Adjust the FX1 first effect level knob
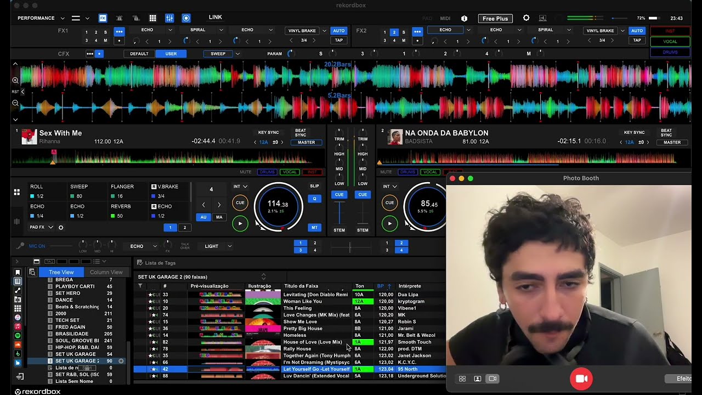Viewport: 702px width, 395px height. (135, 41)
